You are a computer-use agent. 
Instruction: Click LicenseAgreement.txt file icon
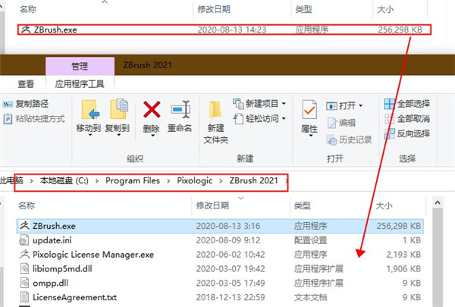pos(24,297)
